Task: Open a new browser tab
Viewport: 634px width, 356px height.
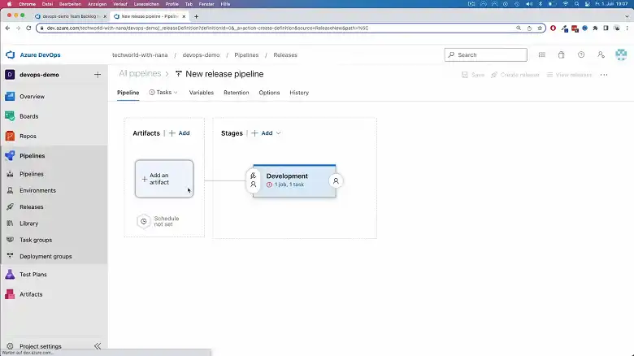Action: pyautogui.click(x=196, y=16)
